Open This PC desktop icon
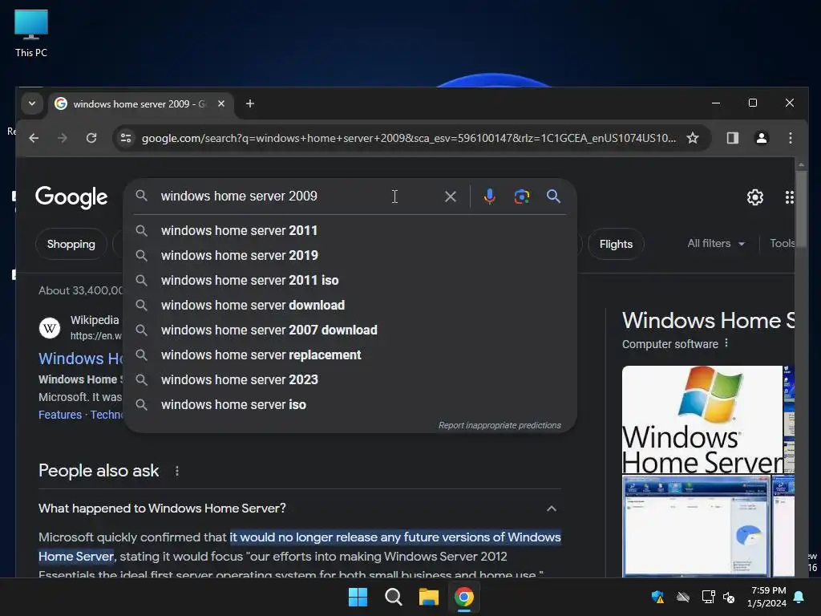 (31, 34)
